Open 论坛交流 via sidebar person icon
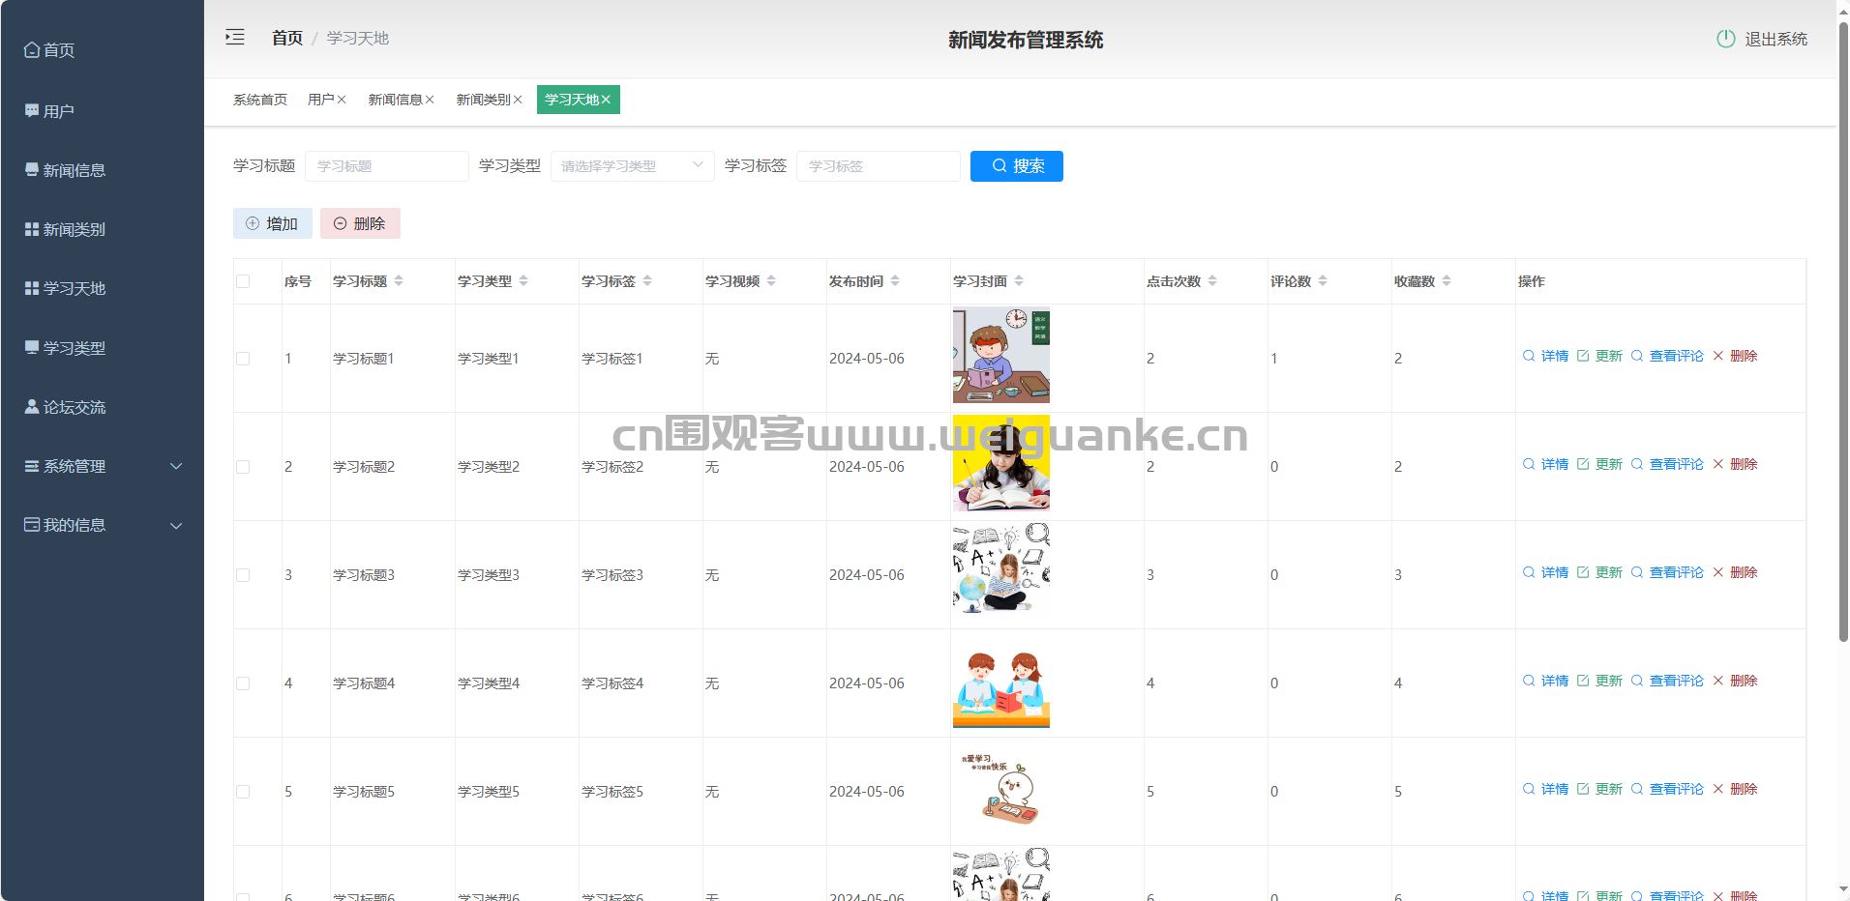The height and width of the screenshot is (901, 1850). (x=32, y=407)
